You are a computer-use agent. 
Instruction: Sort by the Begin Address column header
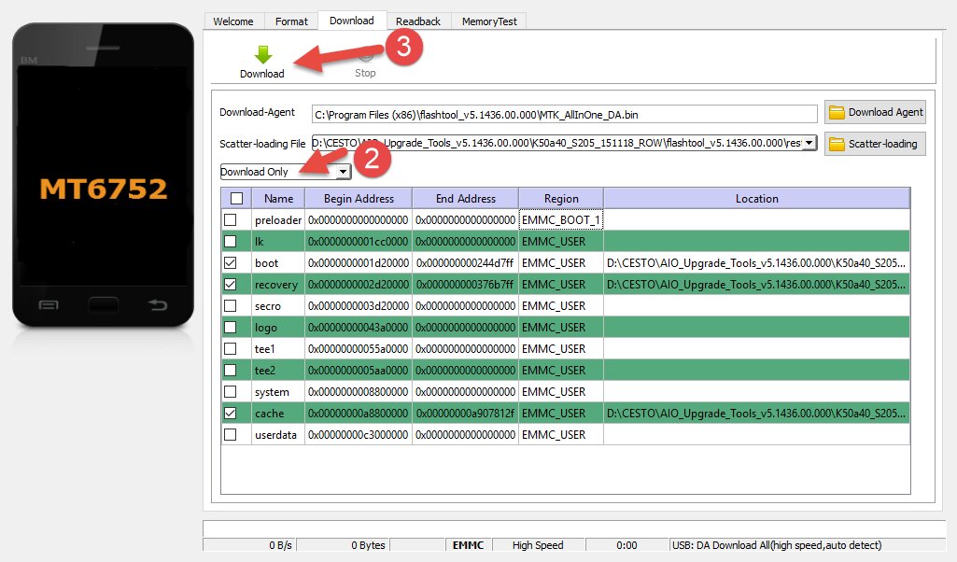(x=359, y=199)
